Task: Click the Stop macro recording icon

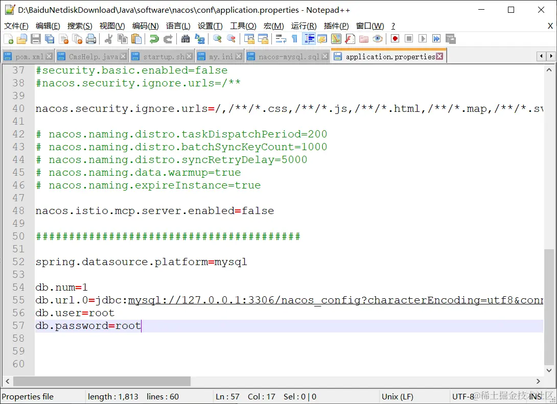Action: (x=409, y=39)
